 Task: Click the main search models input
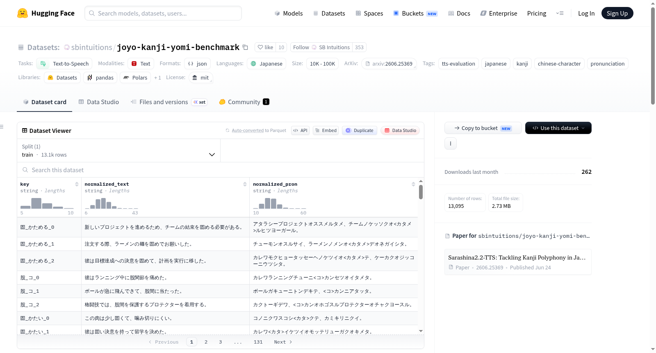coord(163,13)
